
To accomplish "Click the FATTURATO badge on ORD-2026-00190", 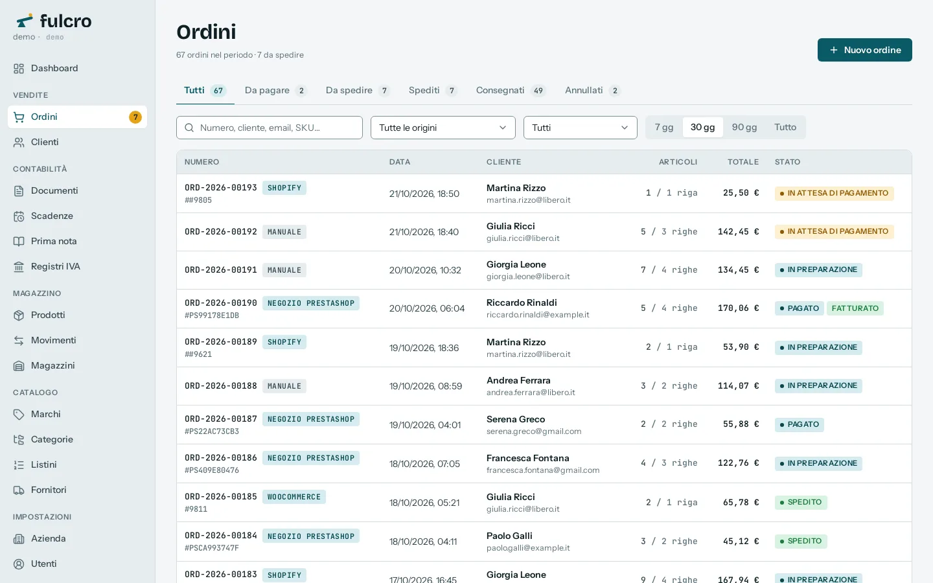I will click(x=855, y=308).
